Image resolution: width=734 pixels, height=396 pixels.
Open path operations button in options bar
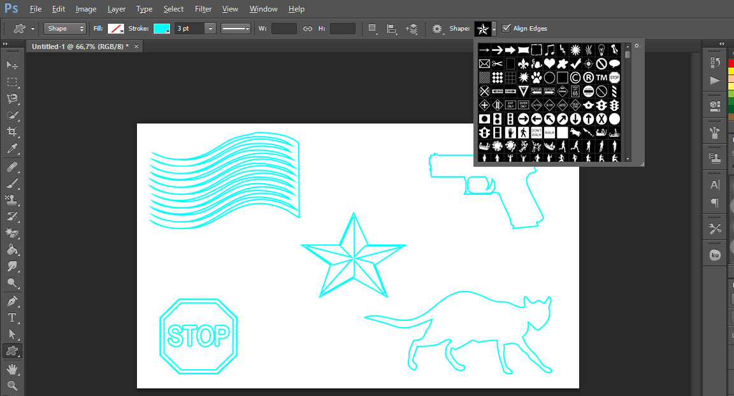coord(373,29)
